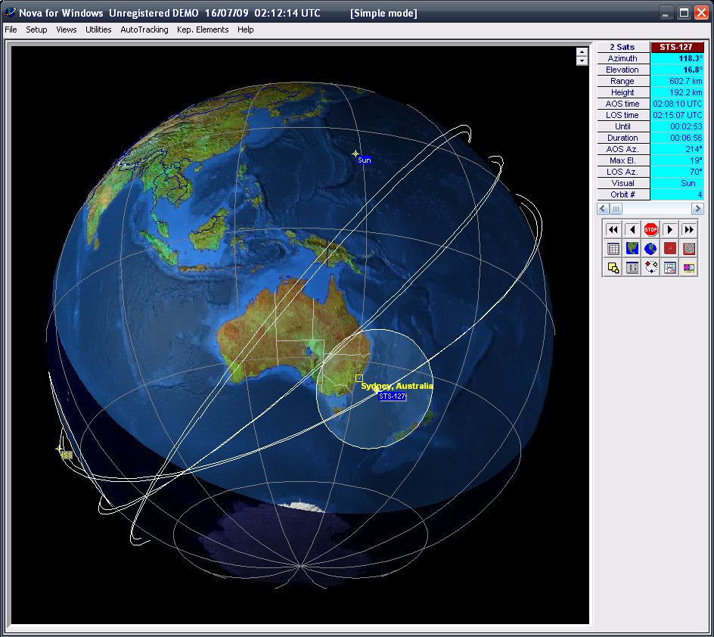Screen dimensions: 714x637
Task: Maximize the Nova for Windows window
Action: (684, 13)
